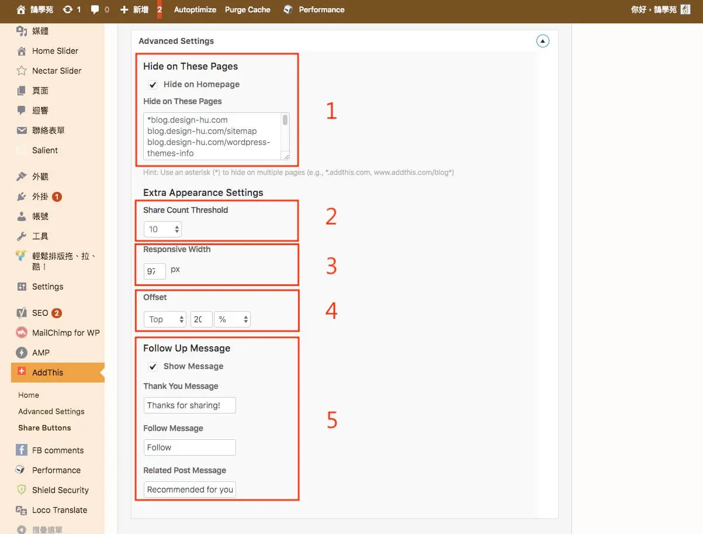This screenshot has width=703, height=534.
Task: Click the AMP lightning icon in sidebar
Action: [x=22, y=353]
